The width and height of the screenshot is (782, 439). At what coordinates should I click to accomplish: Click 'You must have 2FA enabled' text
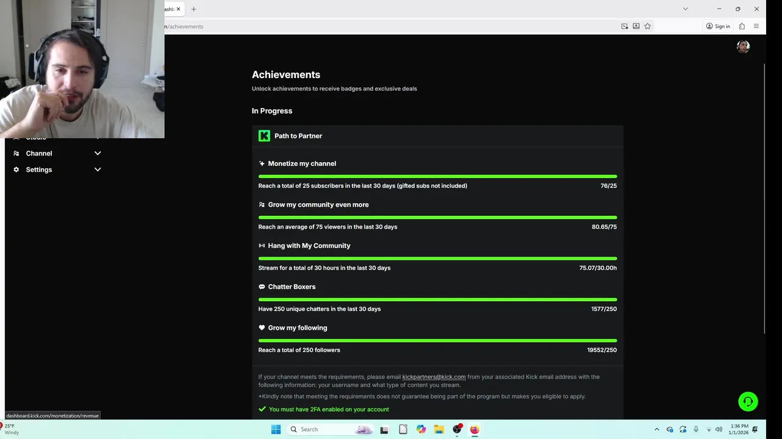point(329,409)
